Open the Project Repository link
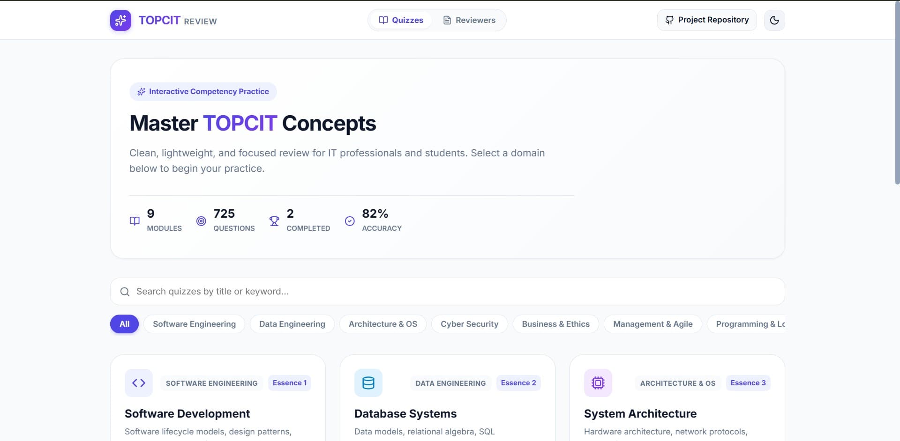 707,20
